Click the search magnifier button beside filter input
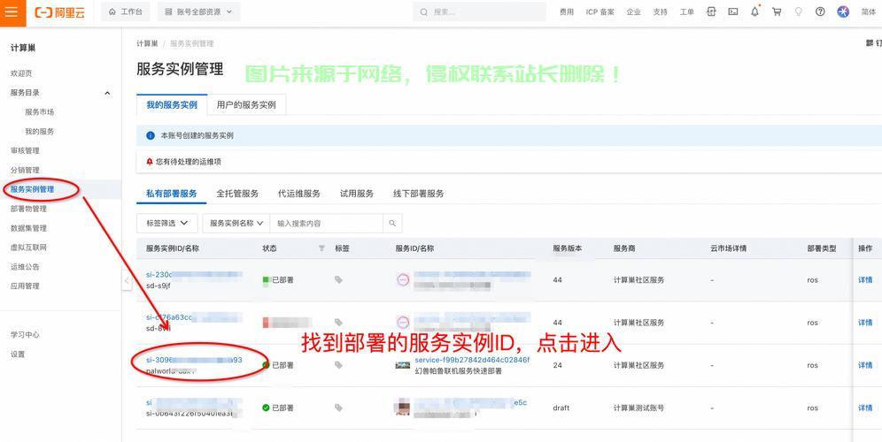This screenshot has height=442, width=882. point(393,224)
